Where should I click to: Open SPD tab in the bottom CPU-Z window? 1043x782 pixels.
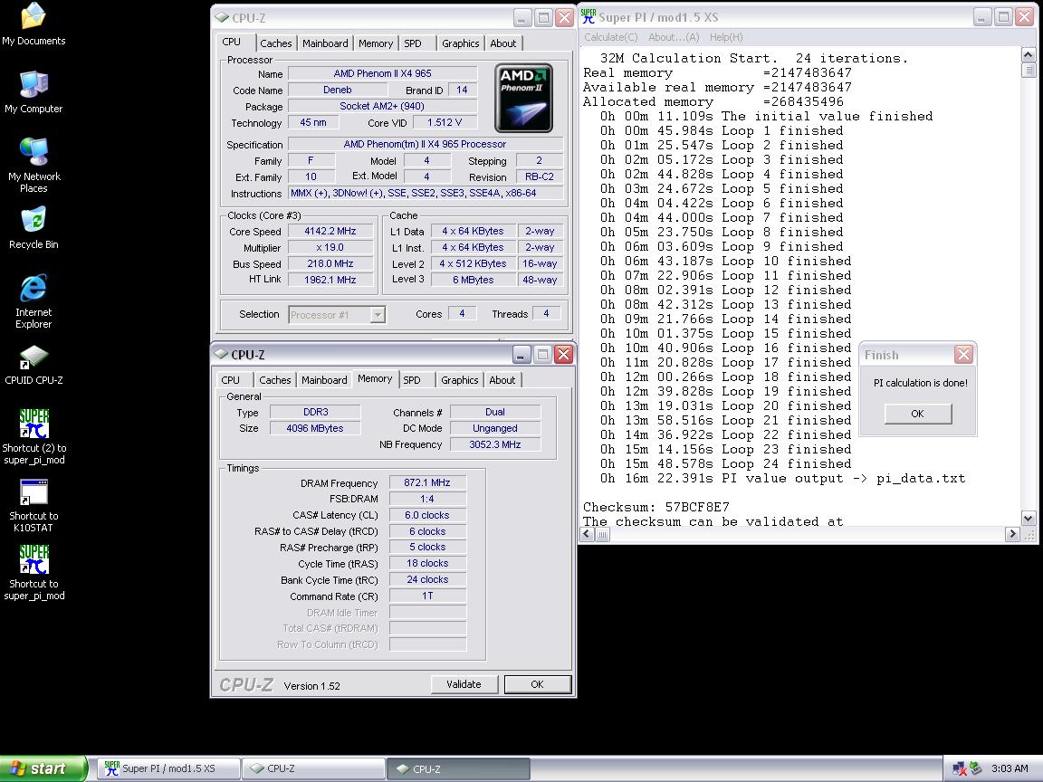tap(413, 380)
